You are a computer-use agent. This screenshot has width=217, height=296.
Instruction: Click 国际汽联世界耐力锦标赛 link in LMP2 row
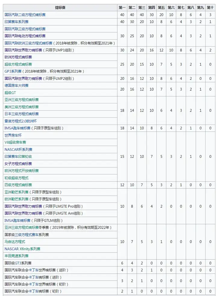[x=23, y=79]
